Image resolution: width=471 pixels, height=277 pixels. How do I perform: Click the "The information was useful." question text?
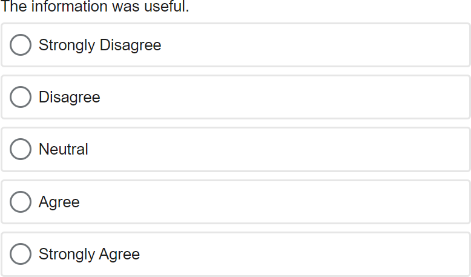95,7
